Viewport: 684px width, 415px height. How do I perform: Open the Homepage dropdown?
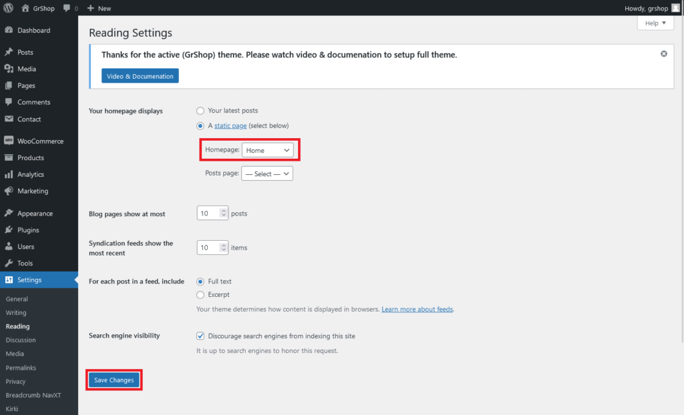267,151
